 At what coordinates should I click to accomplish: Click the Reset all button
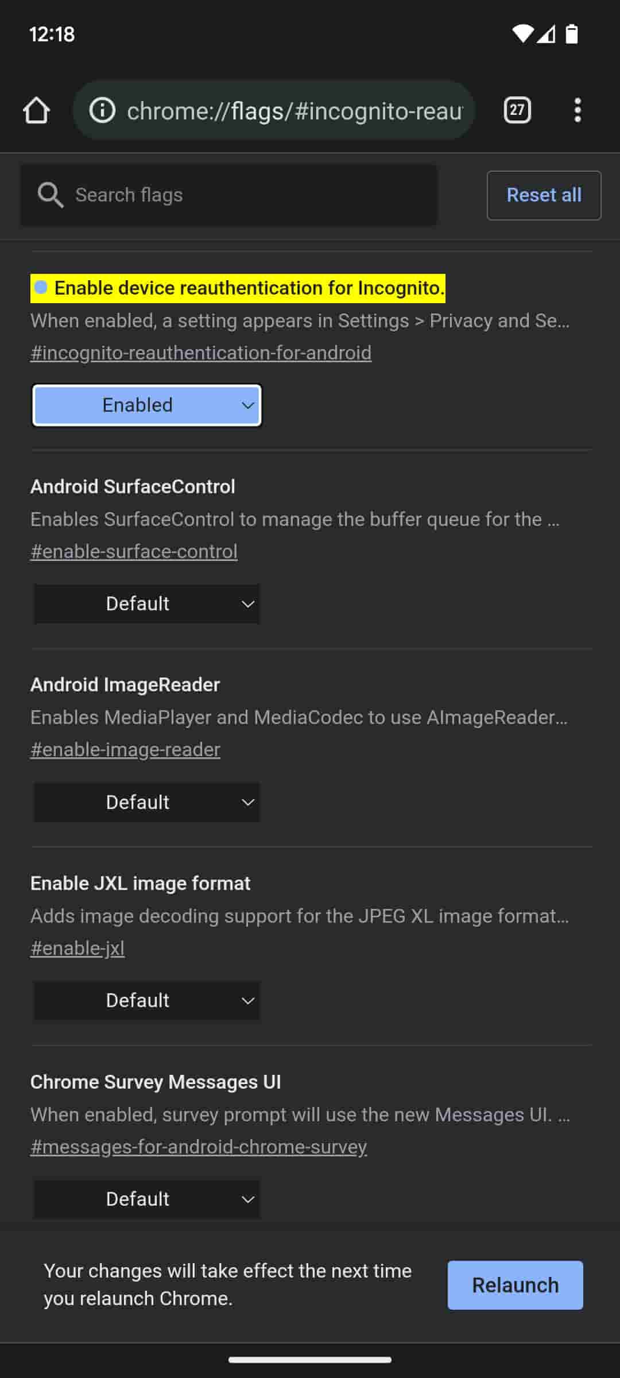tap(544, 195)
